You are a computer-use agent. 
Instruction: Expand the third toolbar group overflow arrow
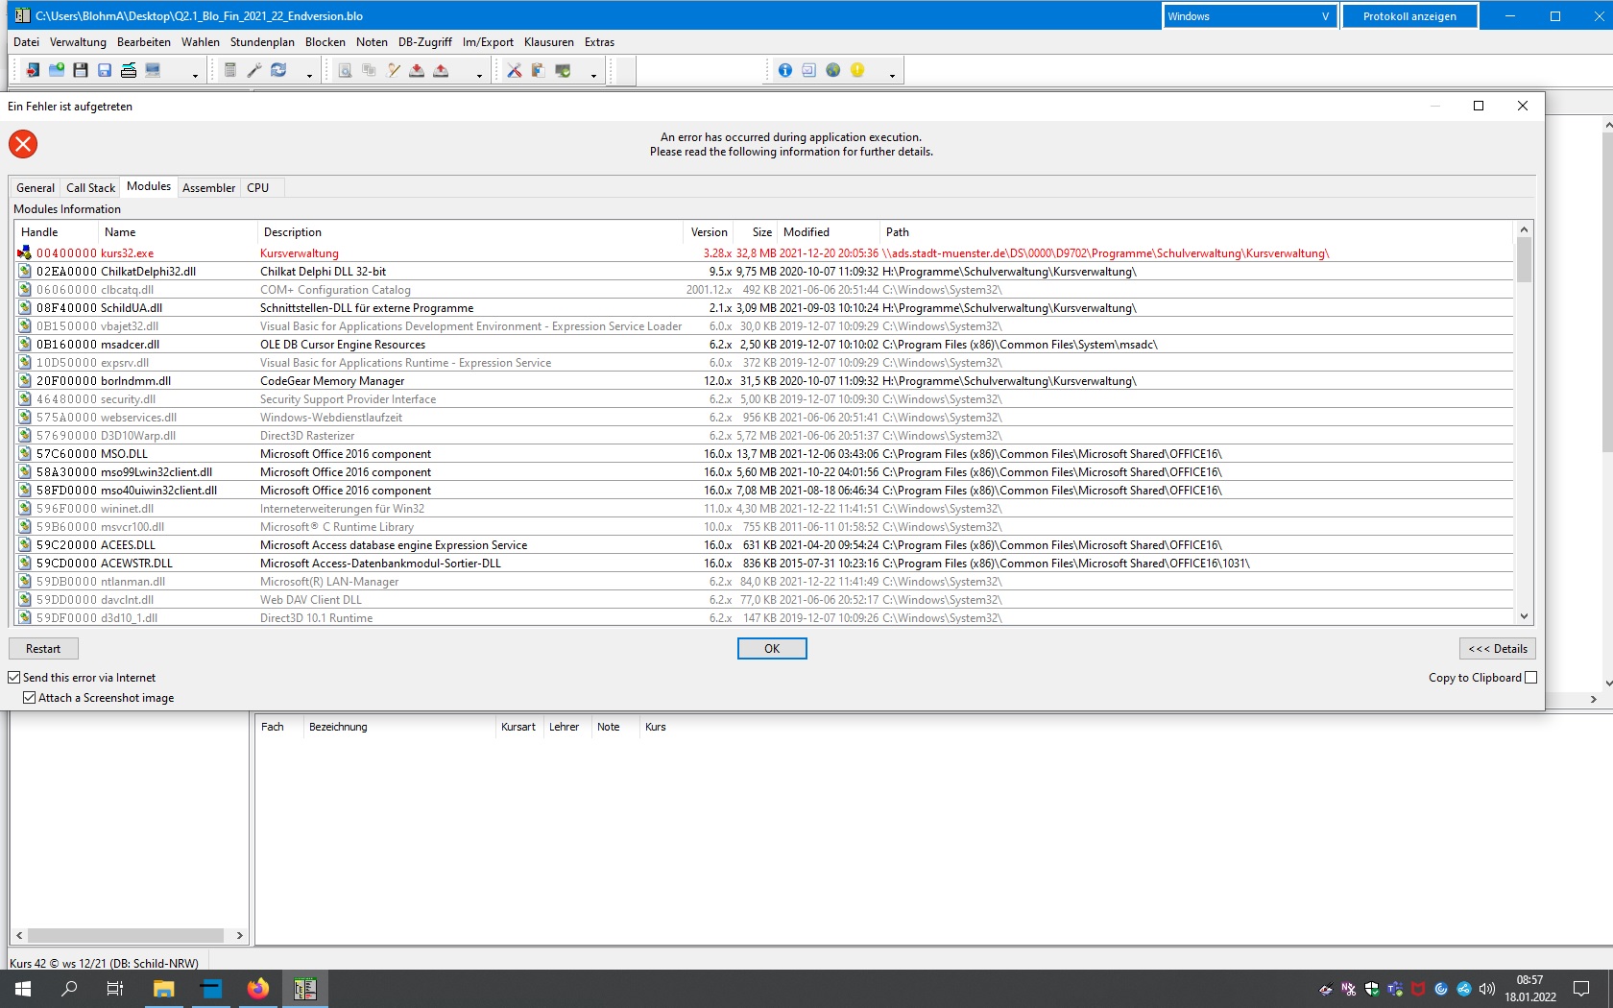pos(479,76)
